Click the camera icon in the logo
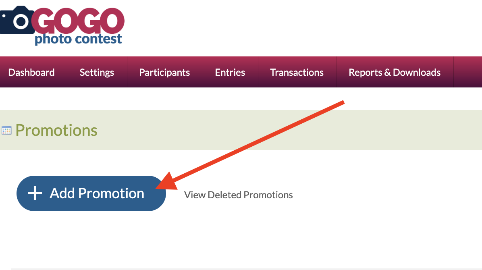 17,20
